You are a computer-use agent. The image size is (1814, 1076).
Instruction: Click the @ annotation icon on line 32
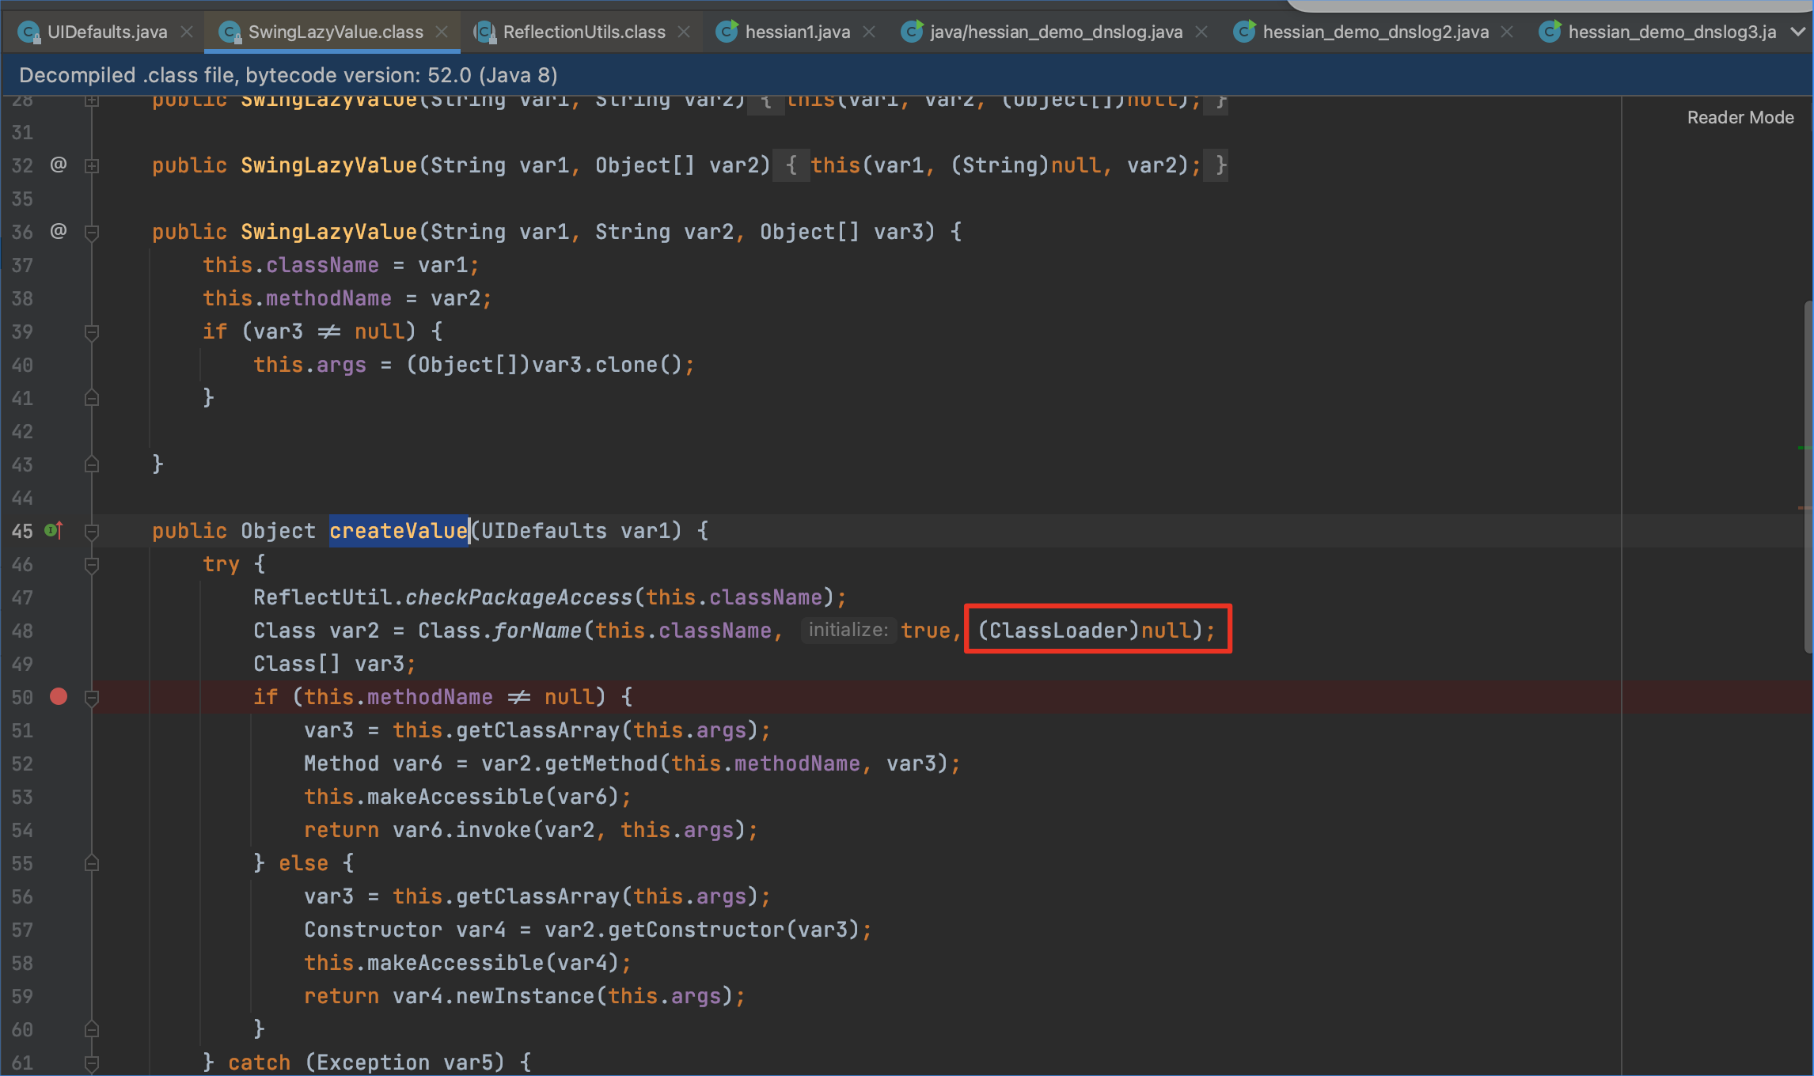59,165
